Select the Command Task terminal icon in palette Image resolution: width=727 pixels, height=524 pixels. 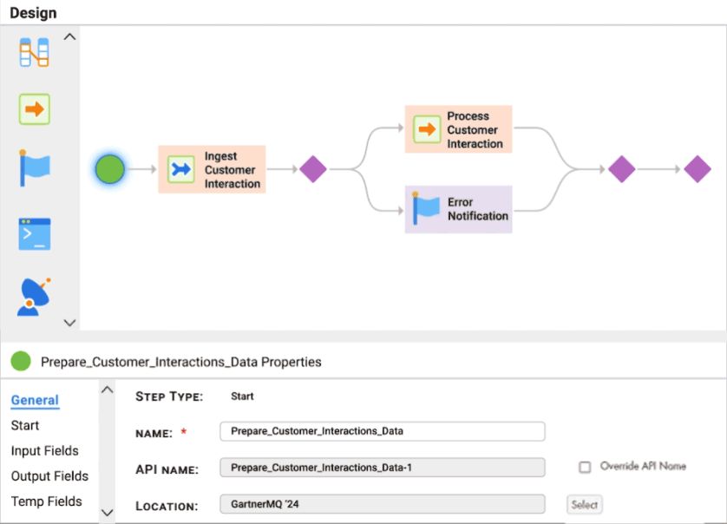(x=35, y=234)
